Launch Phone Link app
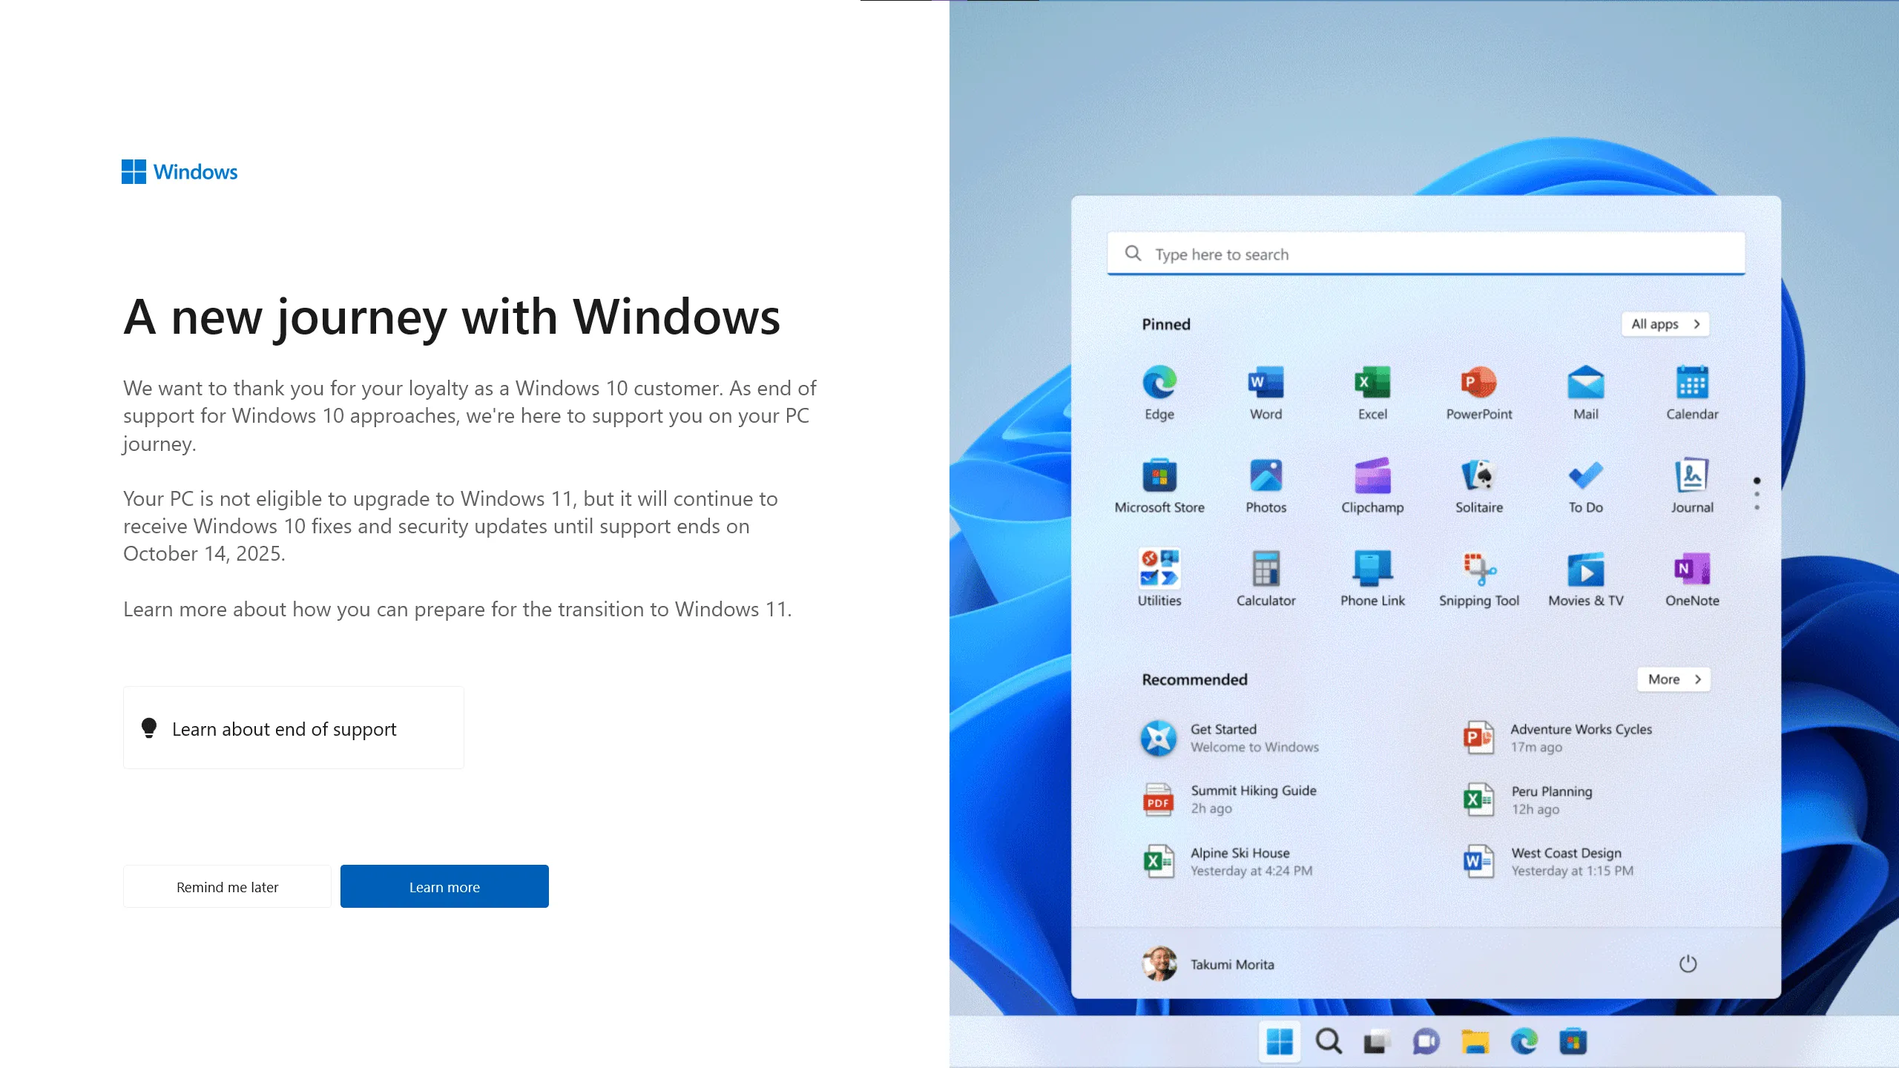Viewport: 1899px width, 1068px height. (1371, 578)
